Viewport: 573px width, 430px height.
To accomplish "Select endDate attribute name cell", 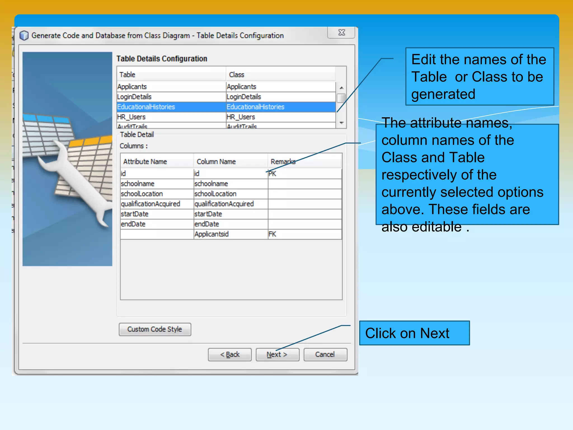I will pyautogui.click(x=157, y=224).
